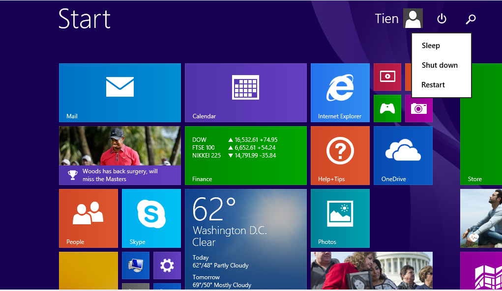Image resolution: width=502 pixels, height=291 pixels.
Task: Click the NIKKEI 225 index row
Action: coord(234,156)
